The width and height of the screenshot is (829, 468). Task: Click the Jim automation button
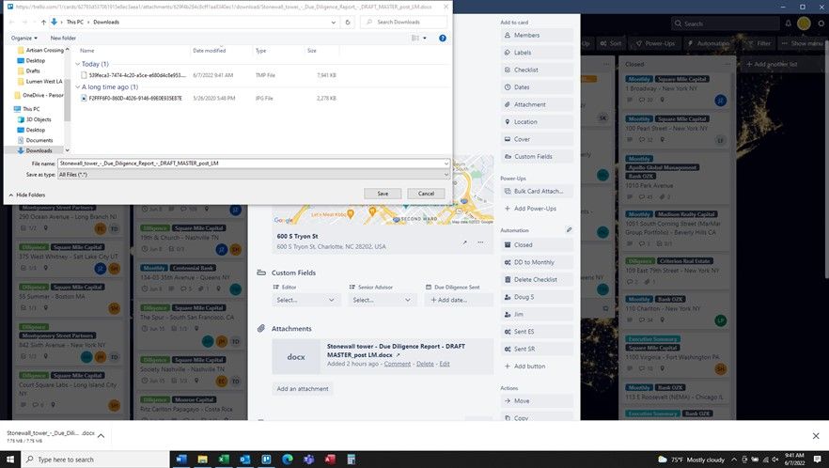537,314
